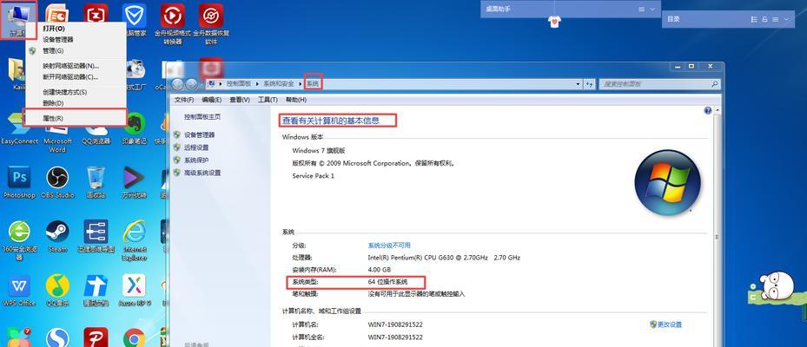Image resolution: width=807 pixels, height=347 pixels.
Task: Open 高级系统设置 in the sidebar
Action: pos(202,173)
